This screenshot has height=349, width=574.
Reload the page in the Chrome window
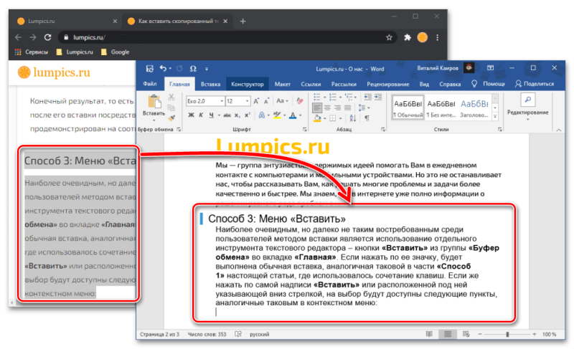click(x=47, y=37)
